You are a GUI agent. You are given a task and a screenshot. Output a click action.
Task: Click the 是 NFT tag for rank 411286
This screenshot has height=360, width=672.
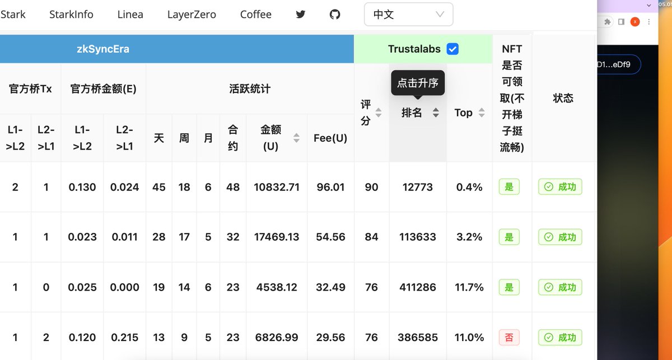[x=509, y=287]
